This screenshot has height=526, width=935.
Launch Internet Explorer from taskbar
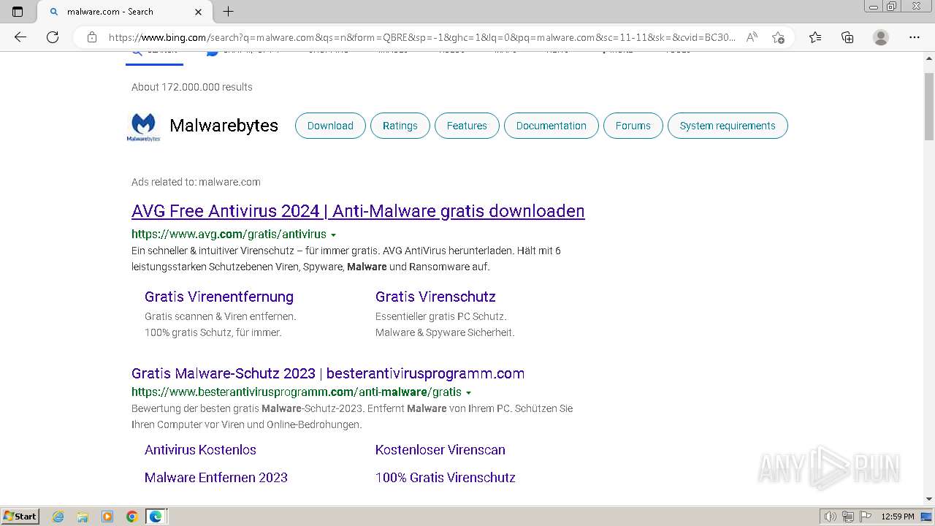[x=58, y=517]
